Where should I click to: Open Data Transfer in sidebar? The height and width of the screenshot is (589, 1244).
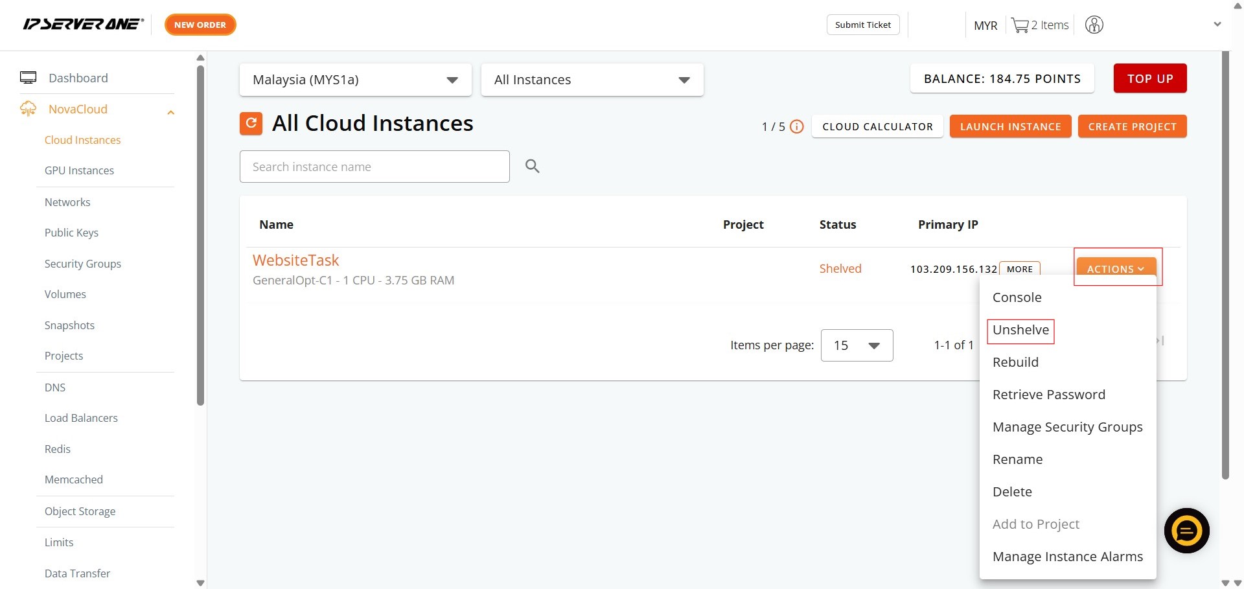[x=77, y=573]
